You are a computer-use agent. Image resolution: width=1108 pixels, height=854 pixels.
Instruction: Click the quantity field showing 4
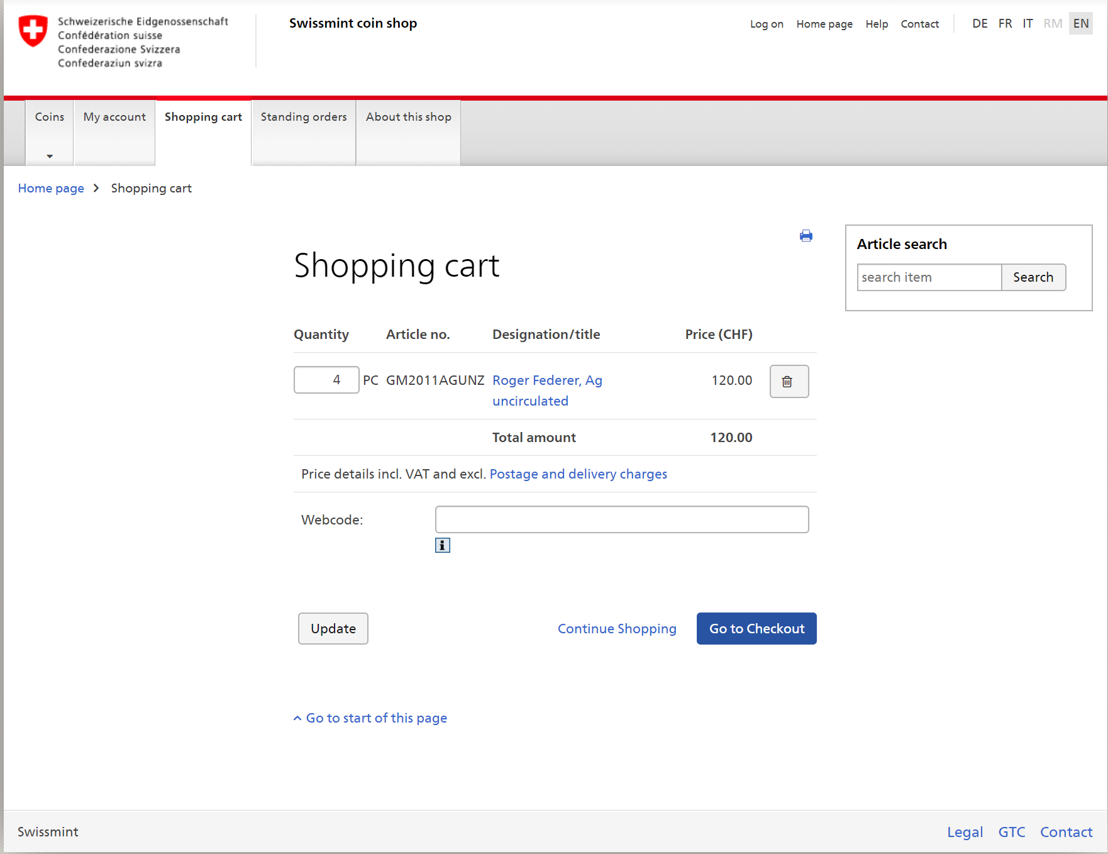[x=326, y=380]
